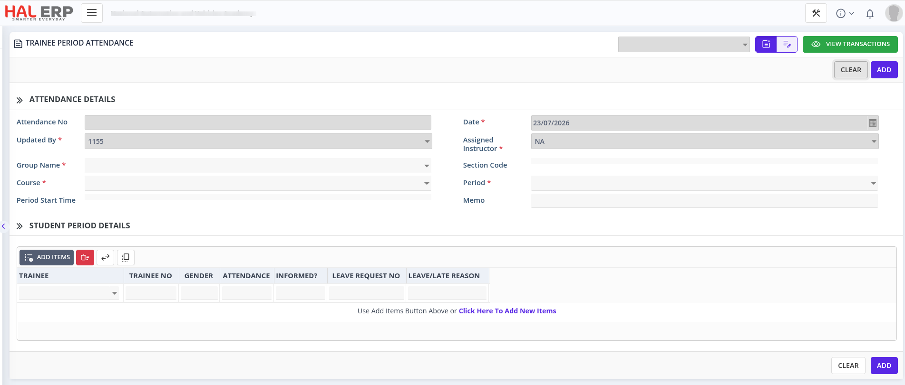Collapse the Attendance Details section
The height and width of the screenshot is (385, 905).
click(x=19, y=100)
